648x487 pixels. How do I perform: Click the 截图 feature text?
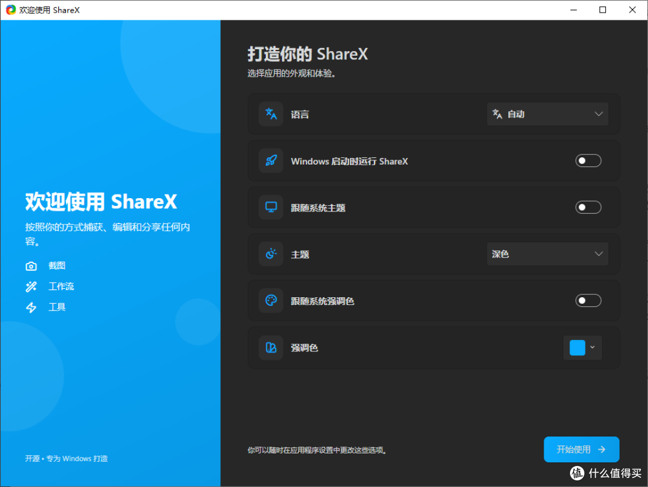tap(57, 265)
